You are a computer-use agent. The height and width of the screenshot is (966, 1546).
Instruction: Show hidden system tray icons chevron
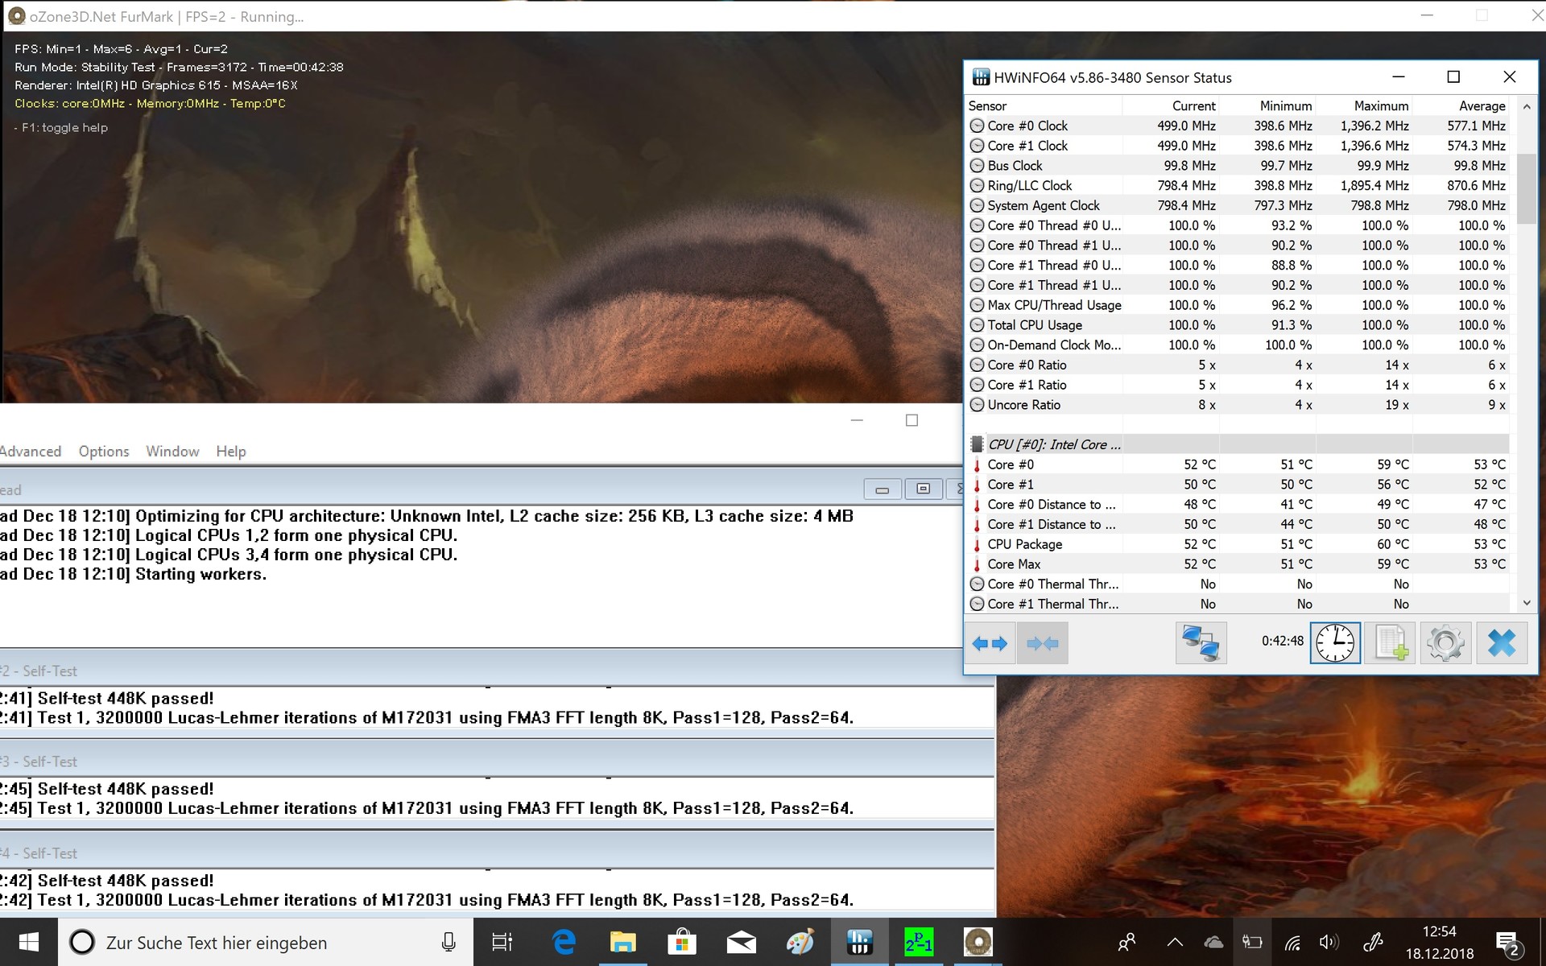[1175, 942]
